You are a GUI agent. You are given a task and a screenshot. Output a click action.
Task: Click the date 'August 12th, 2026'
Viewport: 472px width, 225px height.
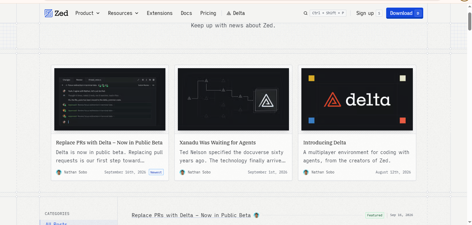(x=393, y=172)
